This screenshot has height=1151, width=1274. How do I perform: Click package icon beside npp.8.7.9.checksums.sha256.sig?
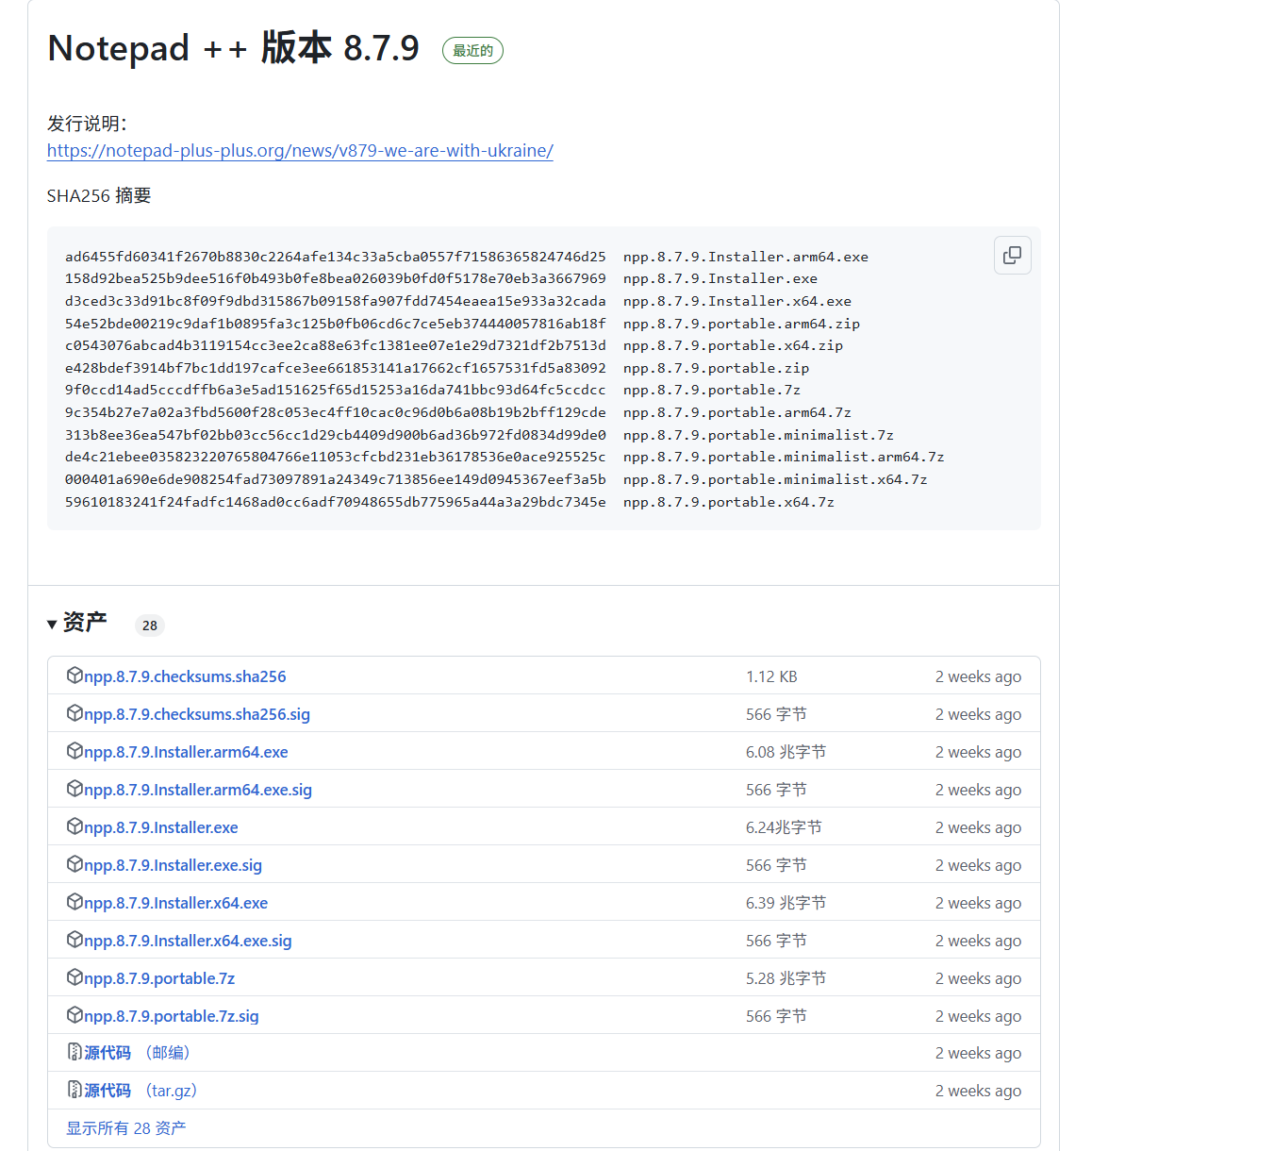tap(74, 713)
